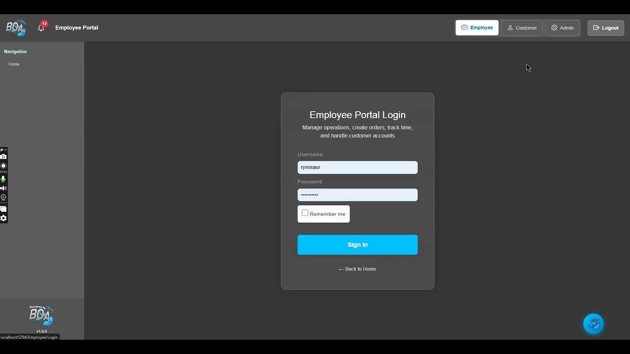Click the Sign In button
Image resolution: width=630 pixels, height=354 pixels.
coord(357,244)
